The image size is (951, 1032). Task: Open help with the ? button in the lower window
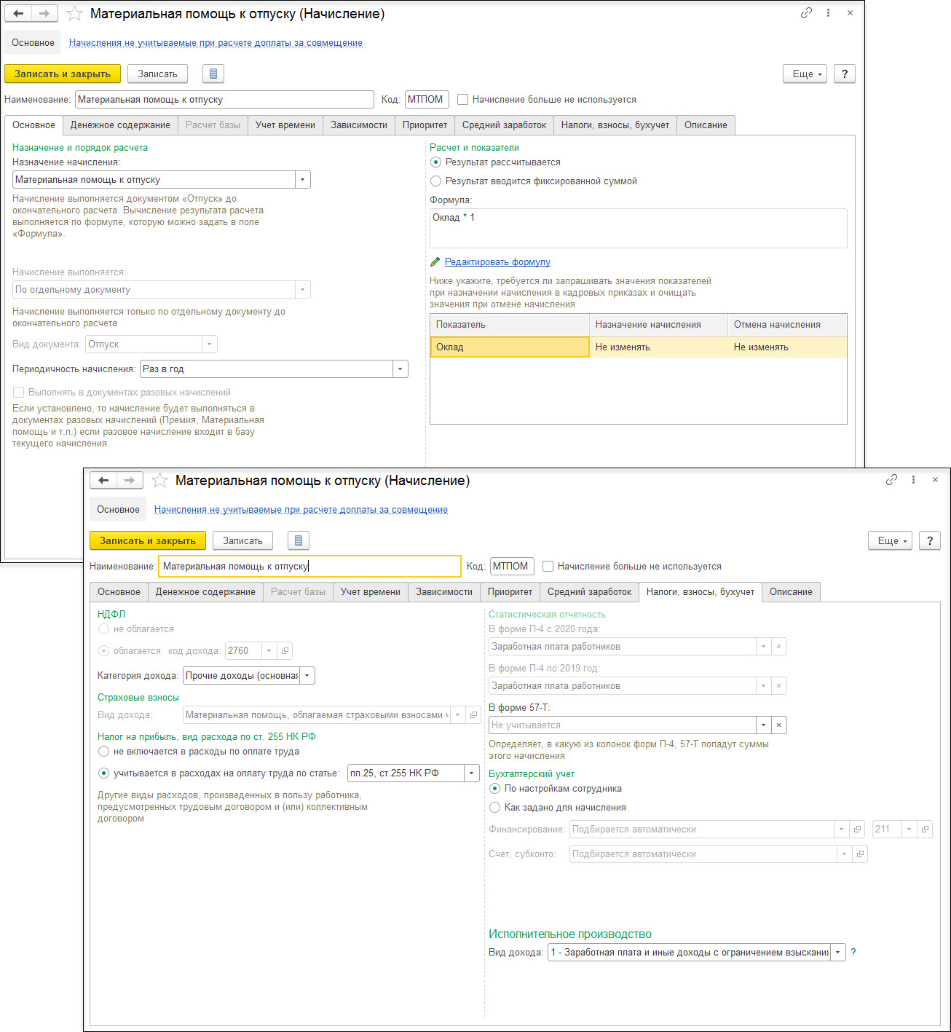(x=930, y=540)
